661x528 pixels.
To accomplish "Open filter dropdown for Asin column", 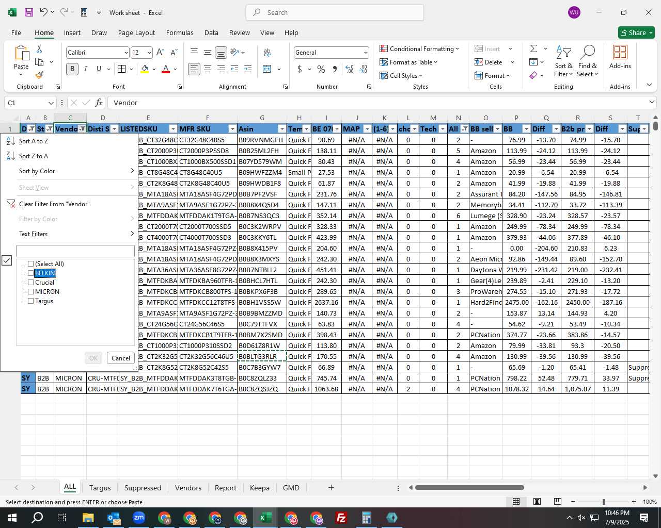I will [x=281, y=129].
